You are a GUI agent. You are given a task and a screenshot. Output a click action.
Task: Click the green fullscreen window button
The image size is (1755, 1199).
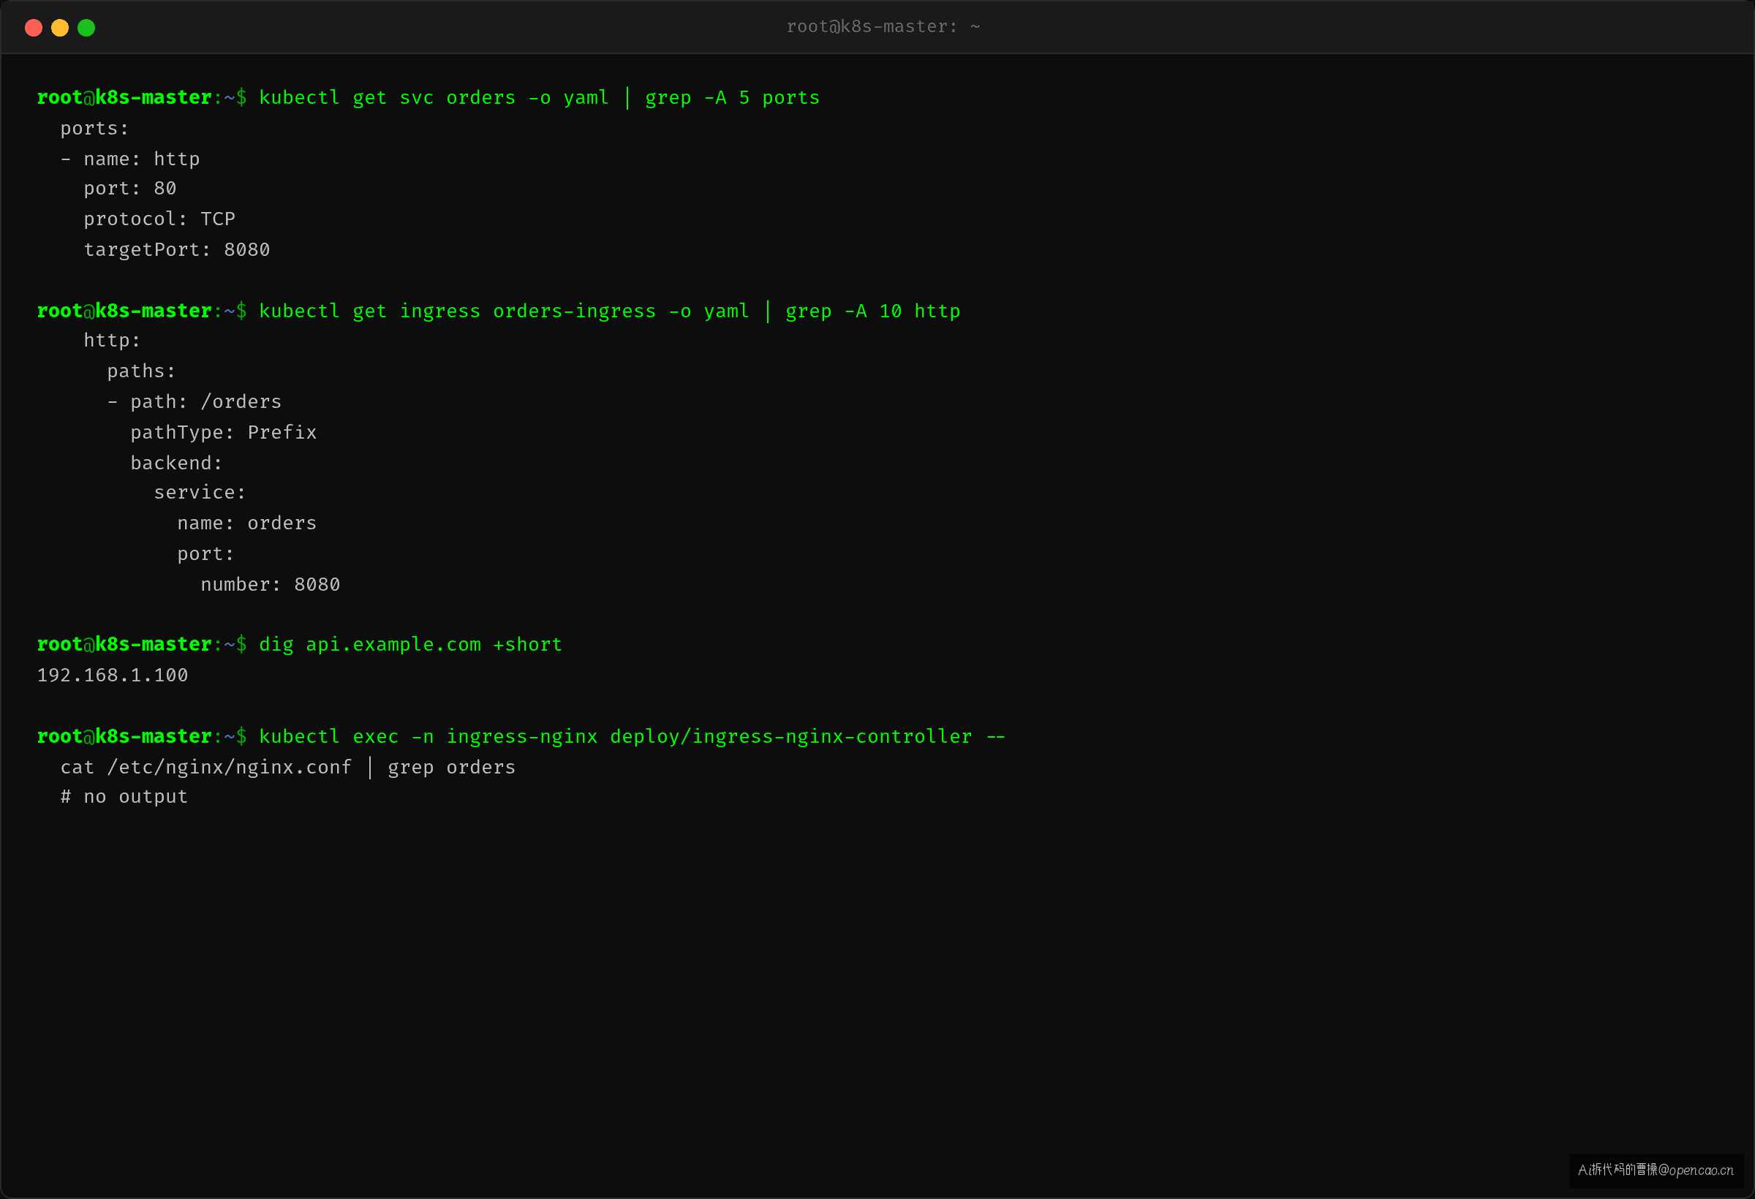point(86,28)
